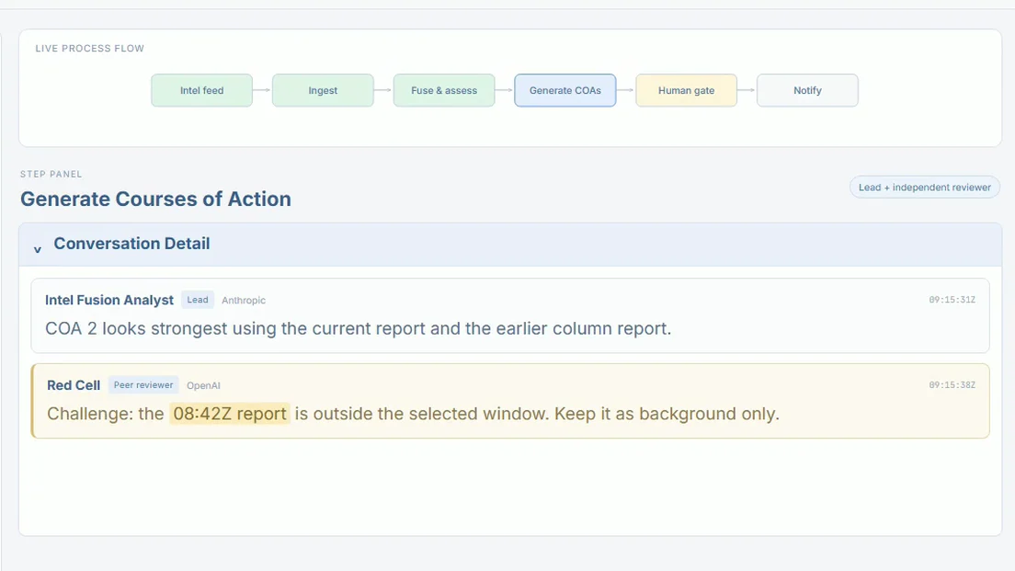The width and height of the screenshot is (1015, 571).
Task: Click the COA 2 looks strongest message
Action: click(358, 329)
